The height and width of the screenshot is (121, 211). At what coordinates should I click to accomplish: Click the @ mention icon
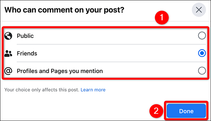[x=8, y=71]
